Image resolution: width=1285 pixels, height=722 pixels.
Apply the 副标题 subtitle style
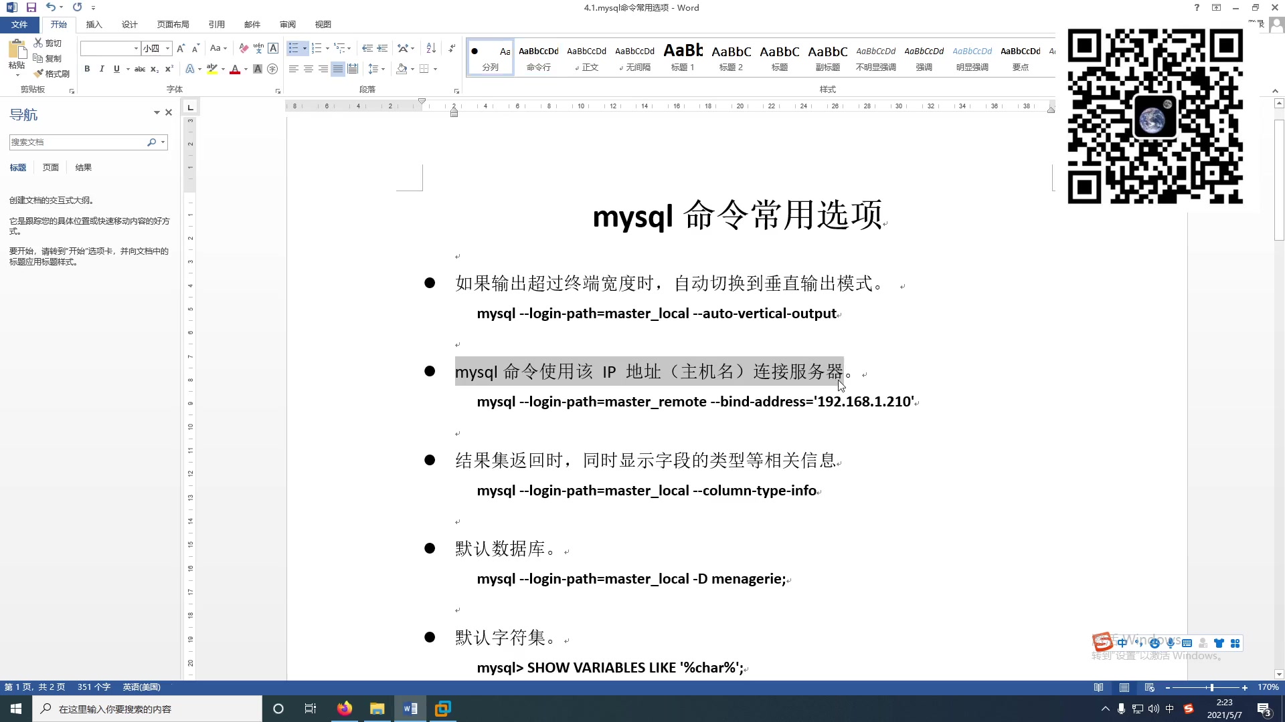tap(828, 57)
